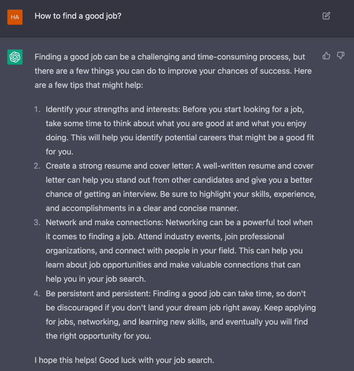Screen dimensions: 354x371
Task: Give the response a thumbs down
Action: (341, 56)
